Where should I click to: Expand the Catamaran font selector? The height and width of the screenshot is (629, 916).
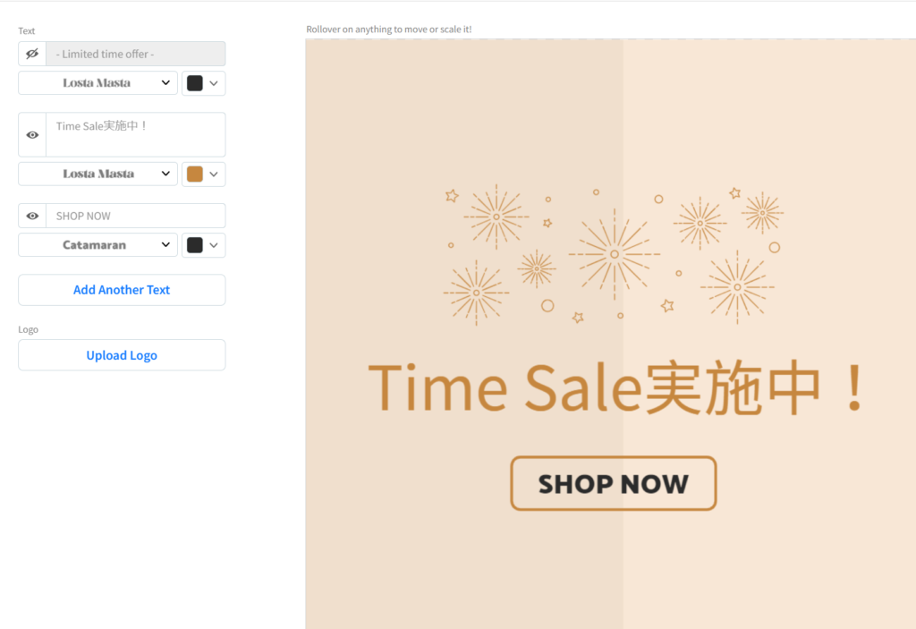tap(98, 245)
